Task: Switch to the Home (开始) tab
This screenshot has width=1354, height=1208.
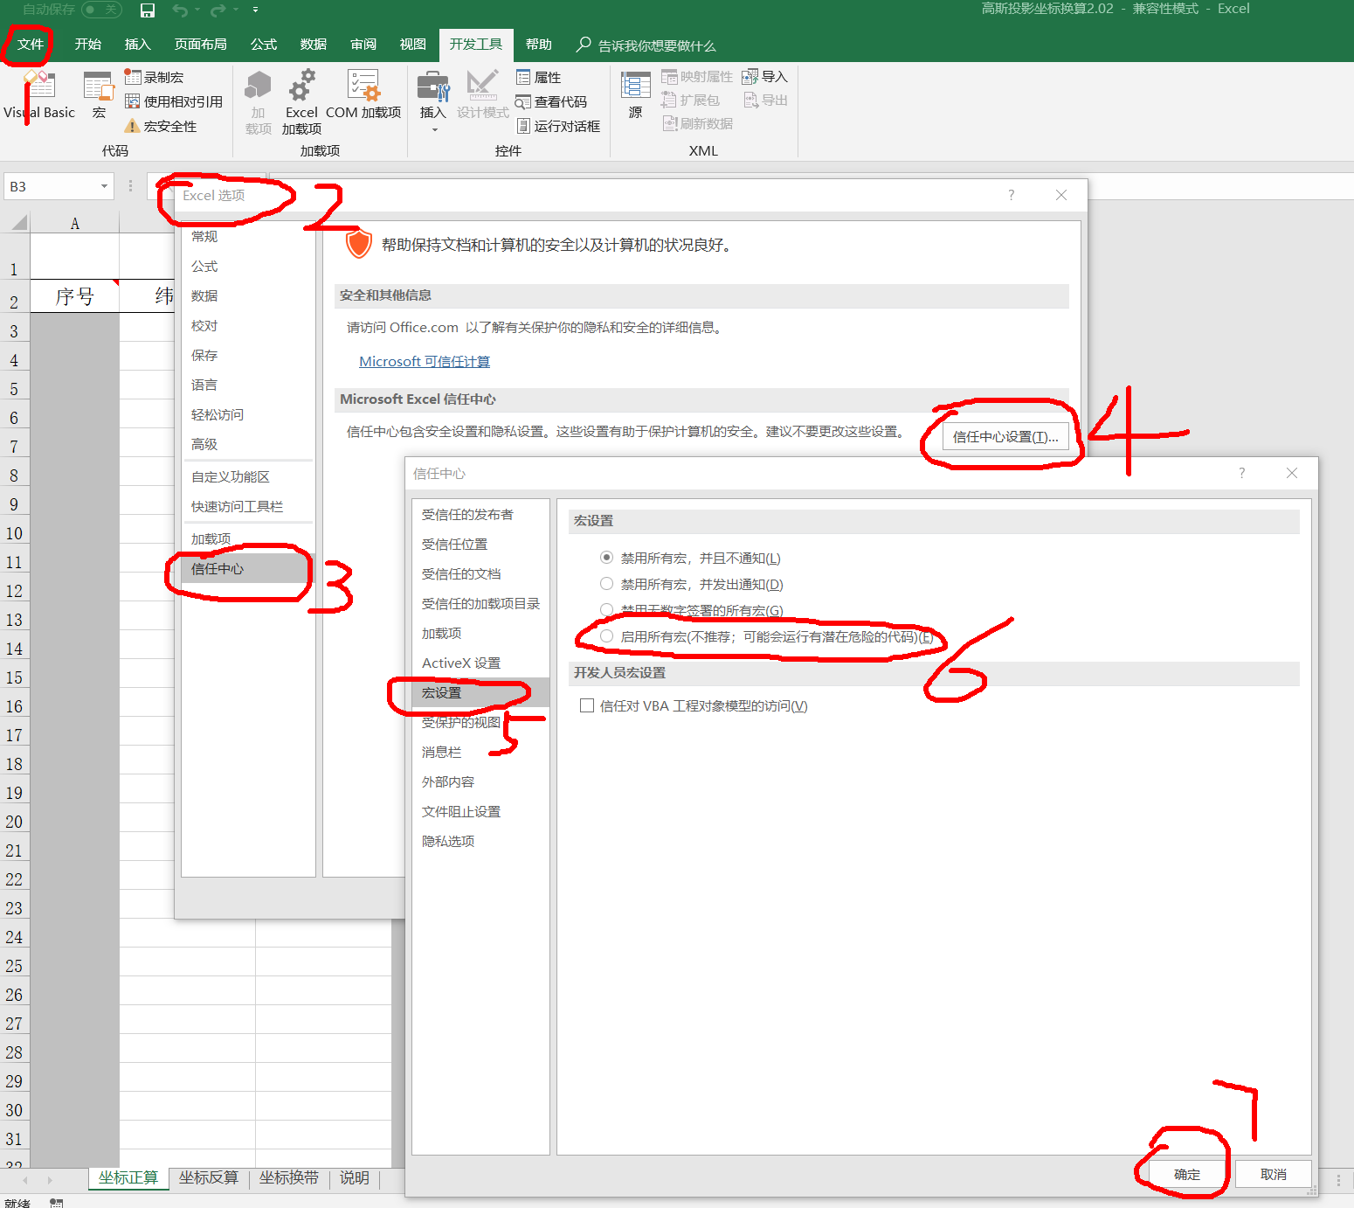Action: tap(88, 44)
